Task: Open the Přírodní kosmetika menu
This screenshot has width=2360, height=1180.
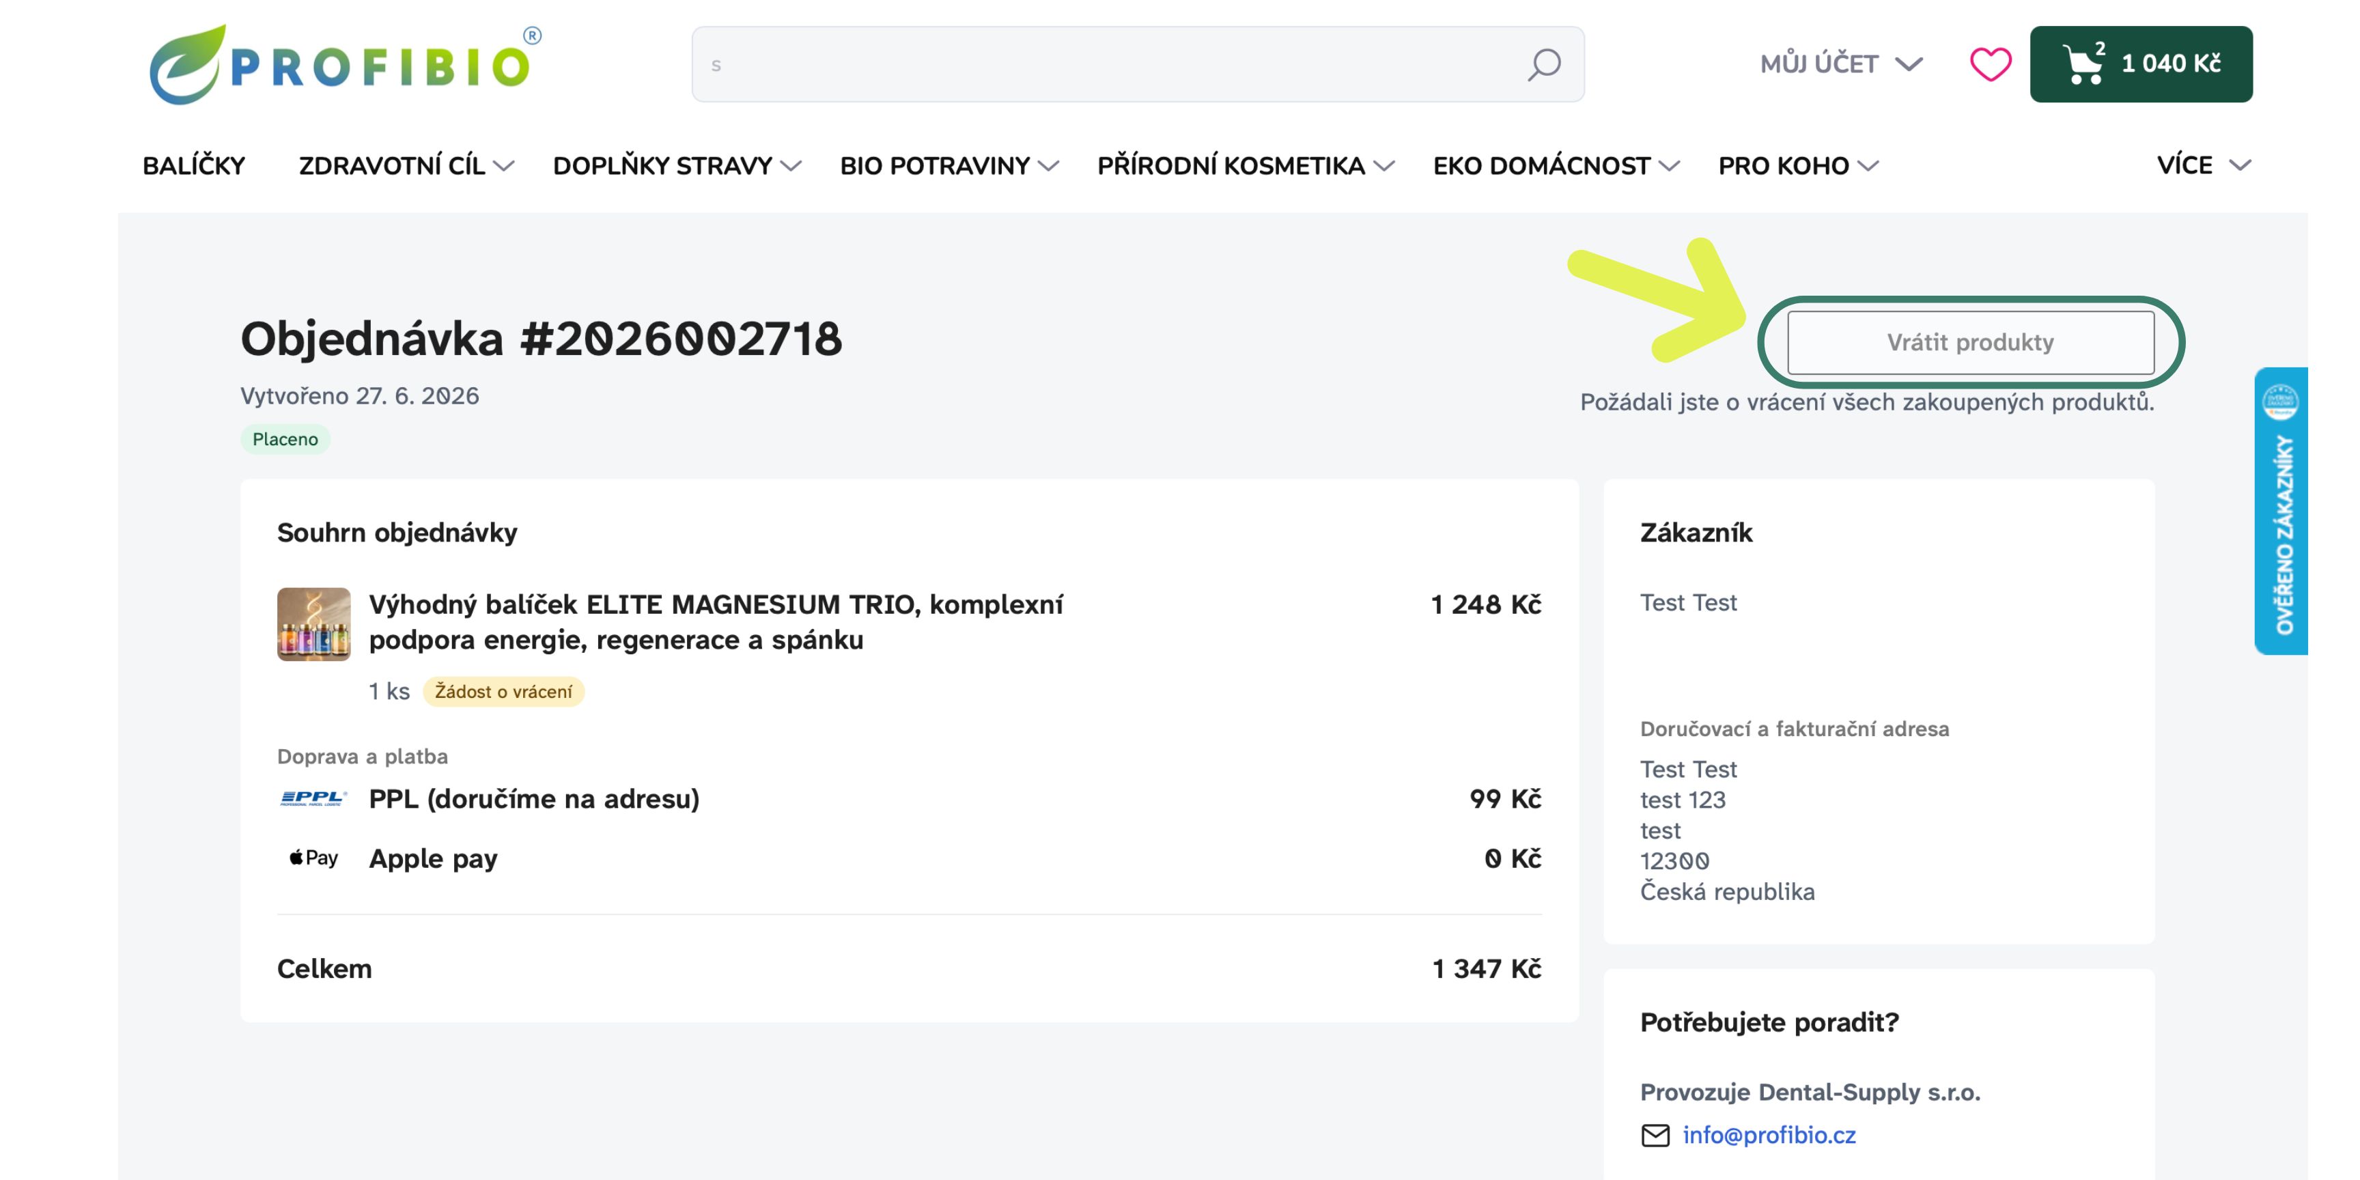Action: [1246, 166]
